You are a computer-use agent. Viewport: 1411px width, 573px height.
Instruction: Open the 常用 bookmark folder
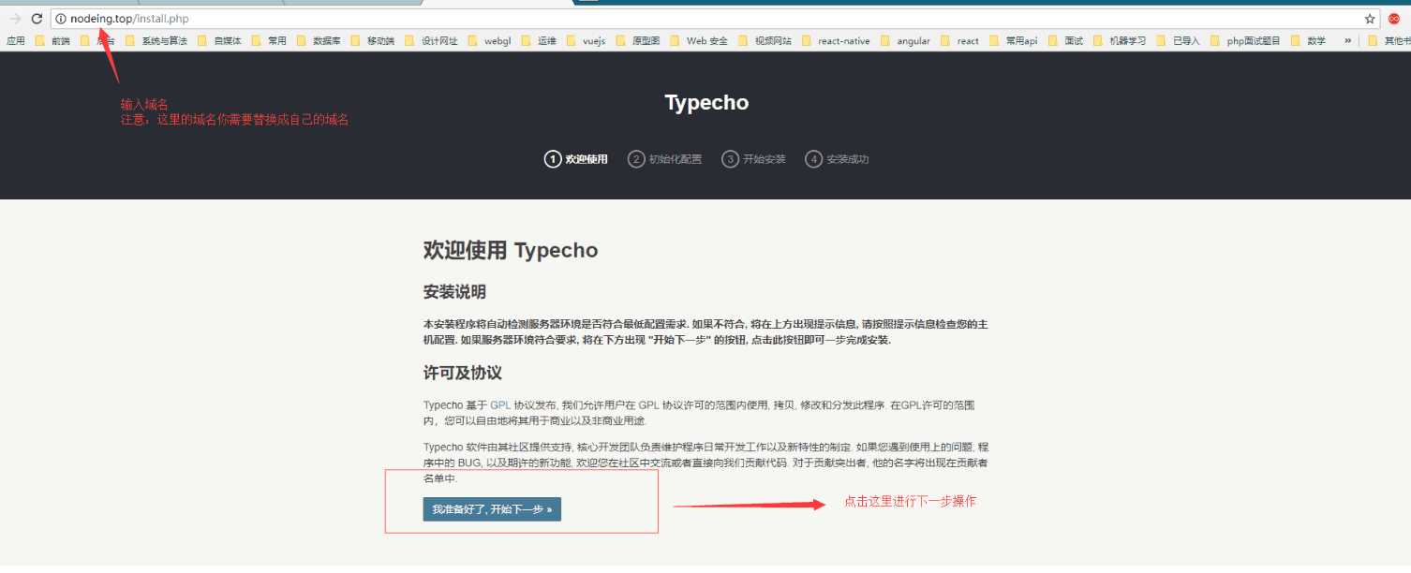[269, 41]
